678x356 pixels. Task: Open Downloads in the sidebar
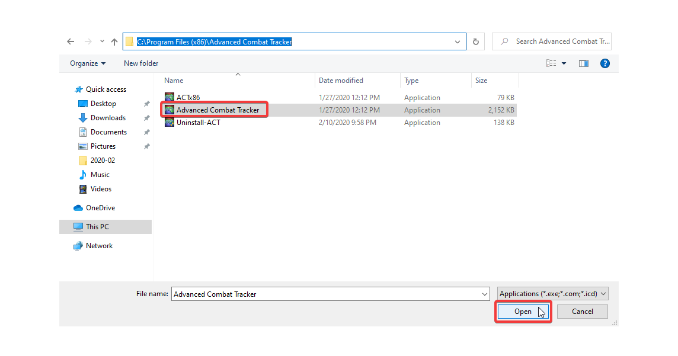tap(108, 117)
